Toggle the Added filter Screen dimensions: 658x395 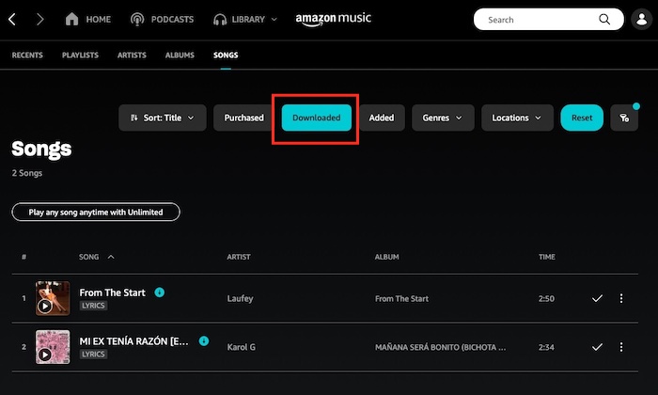(x=382, y=118)
